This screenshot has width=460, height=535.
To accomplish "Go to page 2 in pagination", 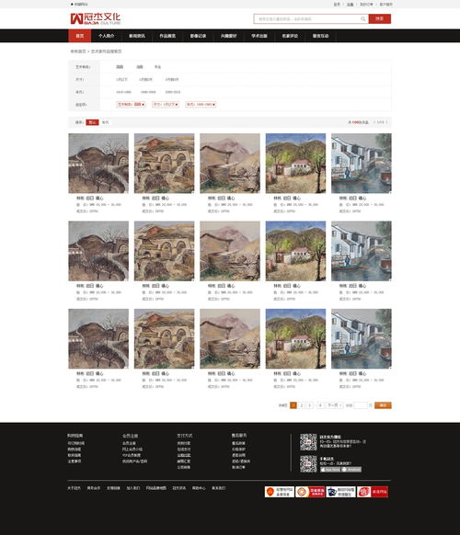I will (302, 405).
